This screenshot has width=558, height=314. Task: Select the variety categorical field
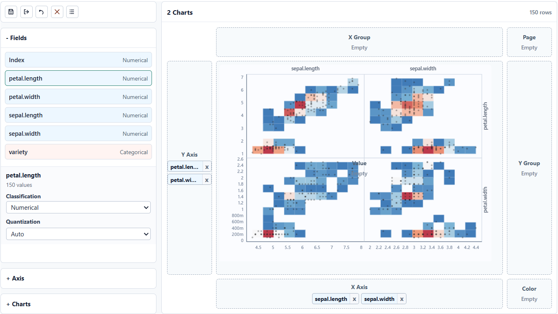tap(78, 152)
